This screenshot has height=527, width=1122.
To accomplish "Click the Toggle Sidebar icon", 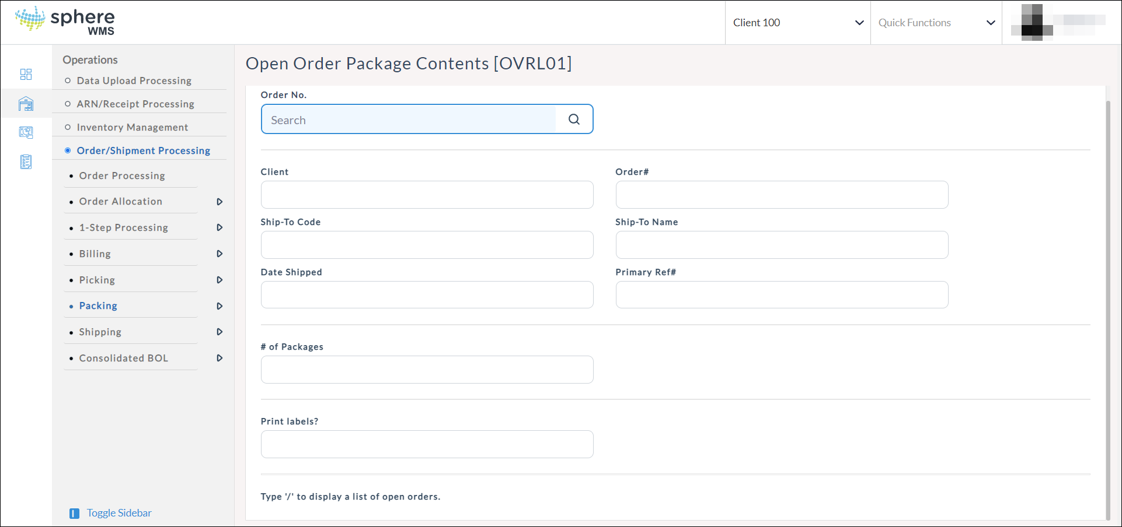I will (x=74, y=513).
